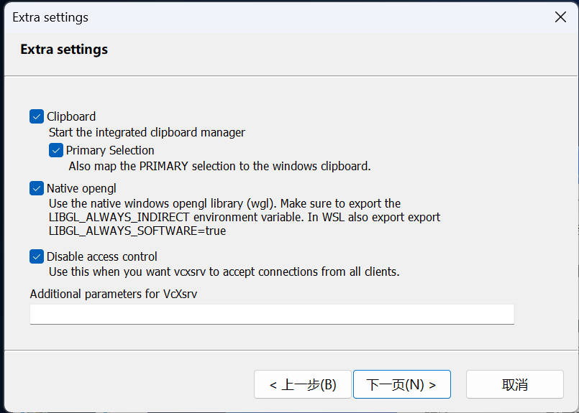Click the "Native opengl" label text
Image resolution: width=579 pixels, height=413 pixels.
81,188
